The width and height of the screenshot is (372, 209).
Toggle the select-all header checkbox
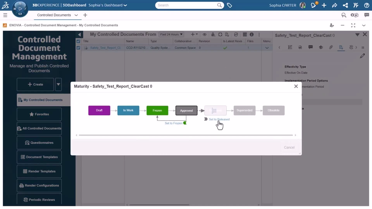coord(78,41)
